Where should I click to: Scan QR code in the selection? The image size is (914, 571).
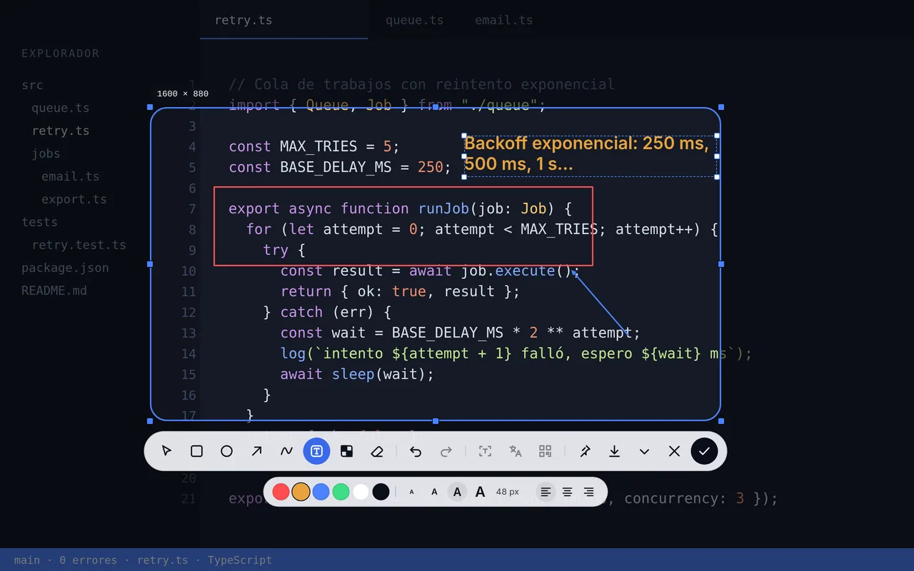(546, 451)
